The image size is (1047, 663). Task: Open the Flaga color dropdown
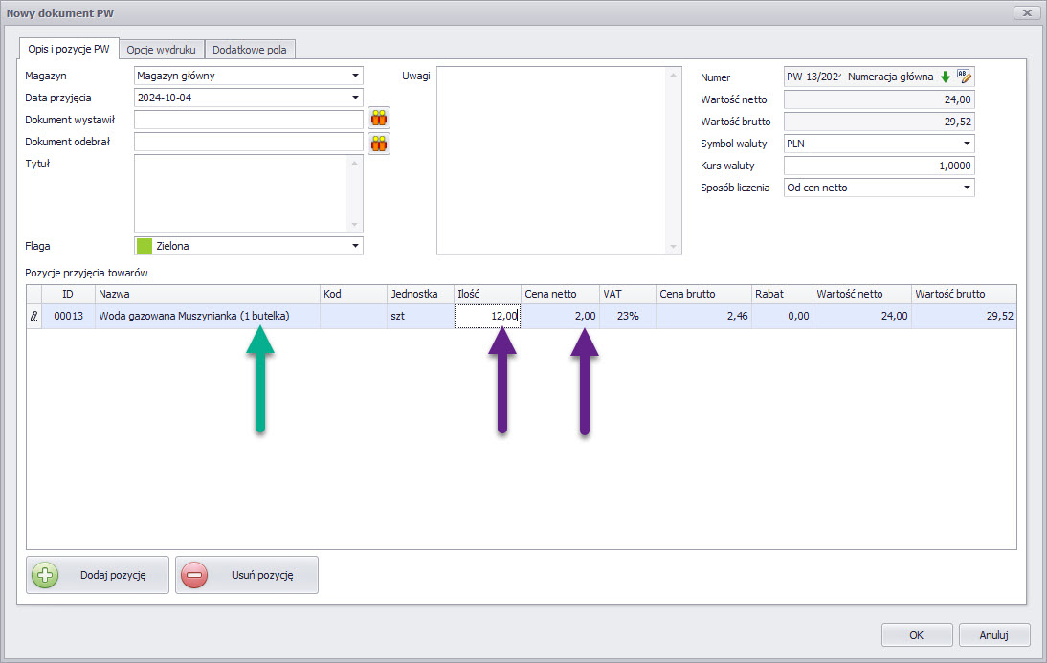[x=355, y=246]
